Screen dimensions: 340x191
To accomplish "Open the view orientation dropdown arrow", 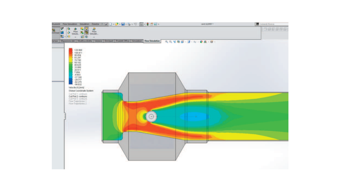I will click(x=185, y=42).
